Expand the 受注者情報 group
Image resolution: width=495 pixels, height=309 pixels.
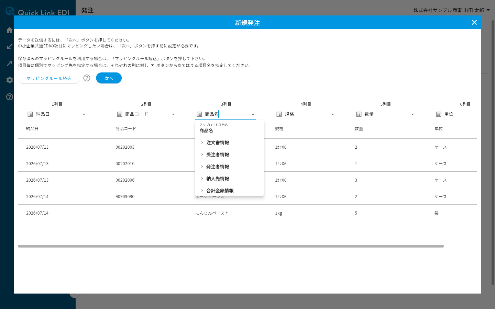pos(230,154)
